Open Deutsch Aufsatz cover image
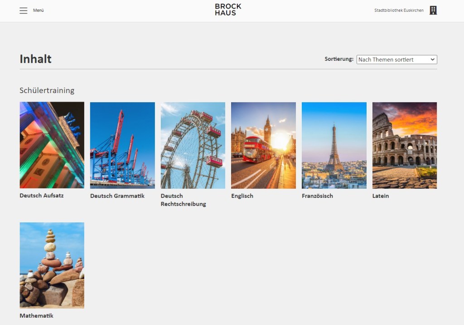 click(x=52, y=145)
